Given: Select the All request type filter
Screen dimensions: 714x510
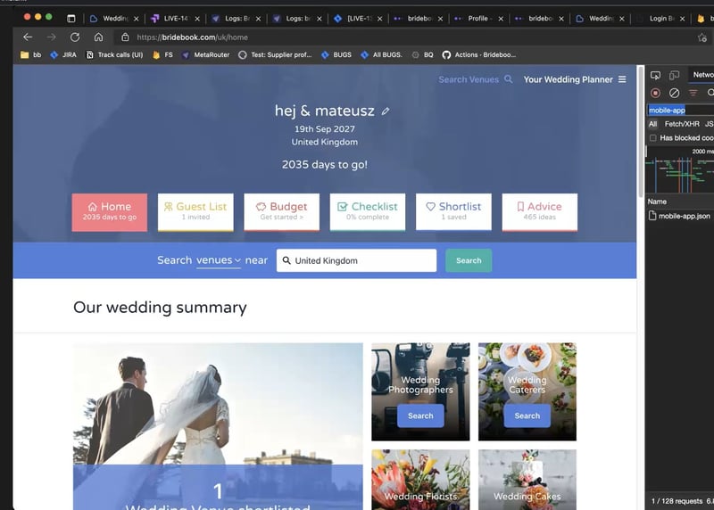Looking at the screenshot, I should pyautogui.click(x=653, y=124).
